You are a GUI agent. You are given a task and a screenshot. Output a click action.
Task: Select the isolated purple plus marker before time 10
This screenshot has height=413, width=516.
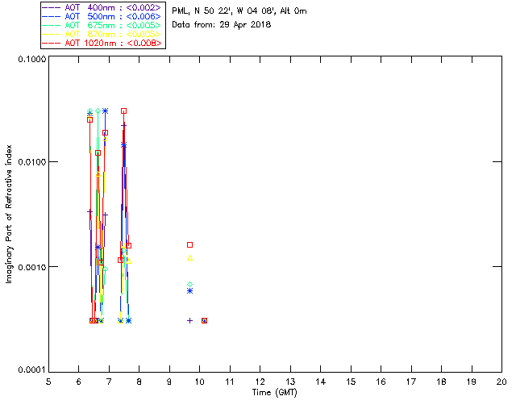pos(190,320)
